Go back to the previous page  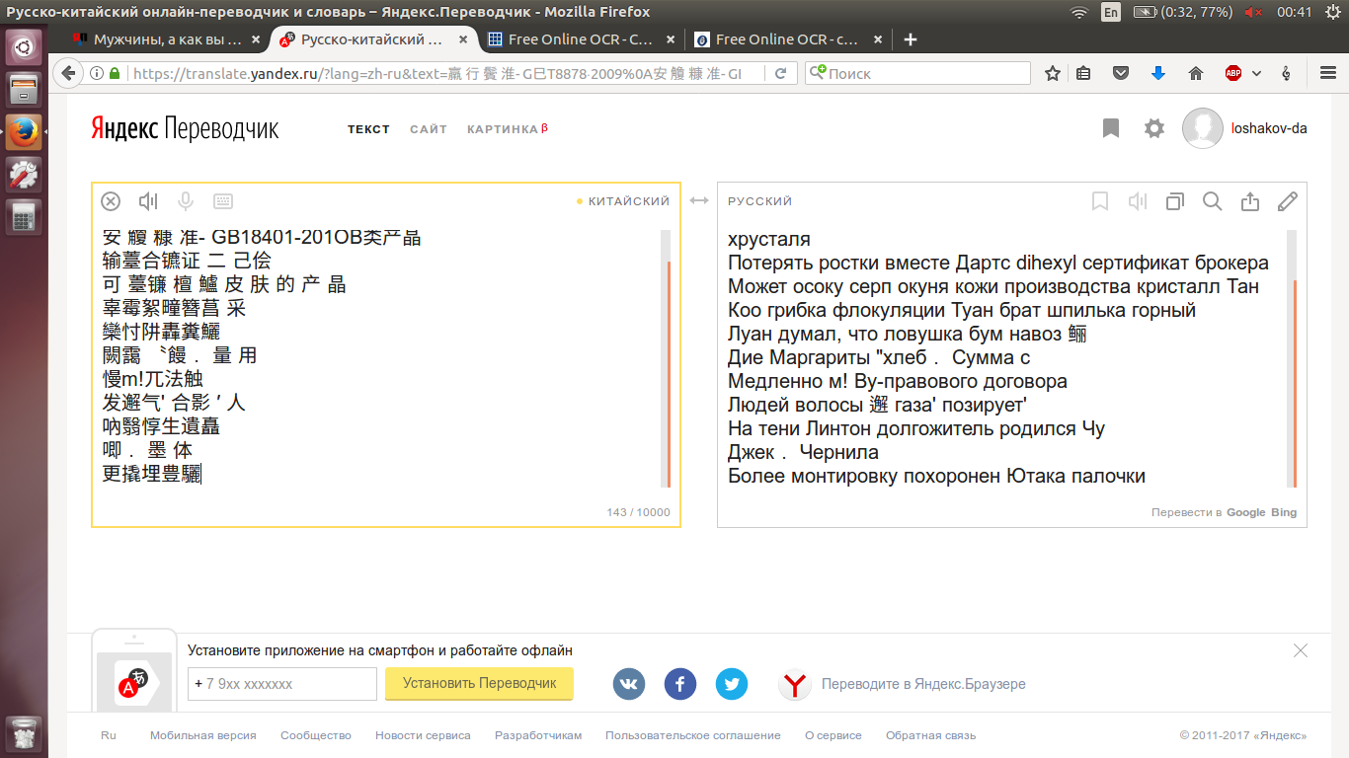[x=69, y=73]
